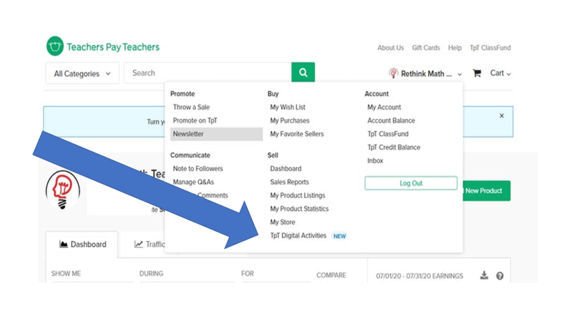Click the green search magnifier button
This screenshot has width=576, height=324.
coord(303,73)
